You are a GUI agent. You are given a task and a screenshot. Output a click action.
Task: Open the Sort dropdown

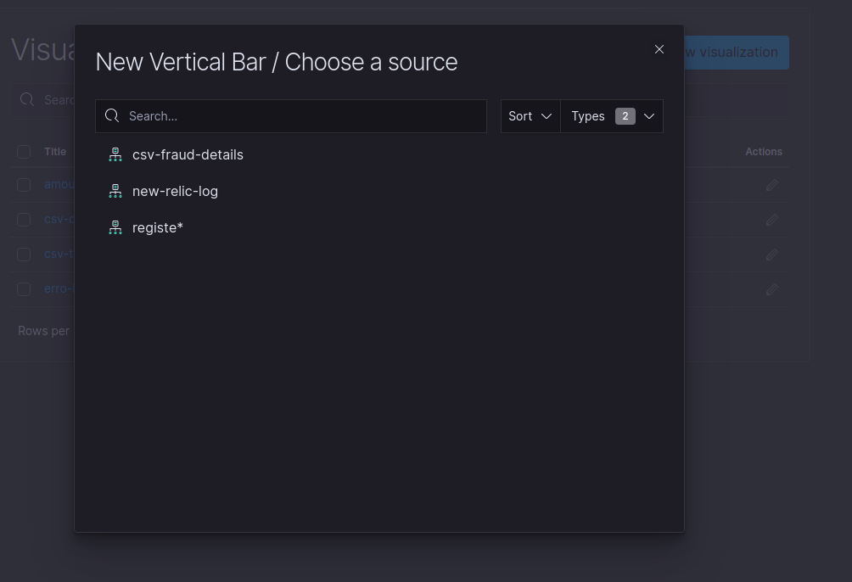point(530,116)
